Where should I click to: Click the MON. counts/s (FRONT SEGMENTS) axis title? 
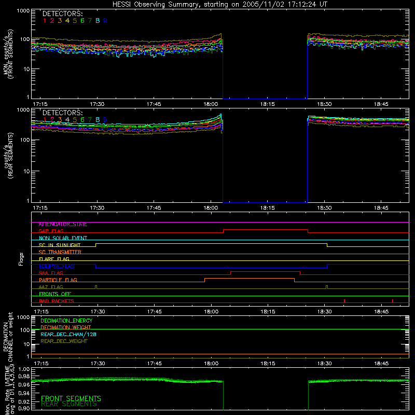[x=8, y=54]
